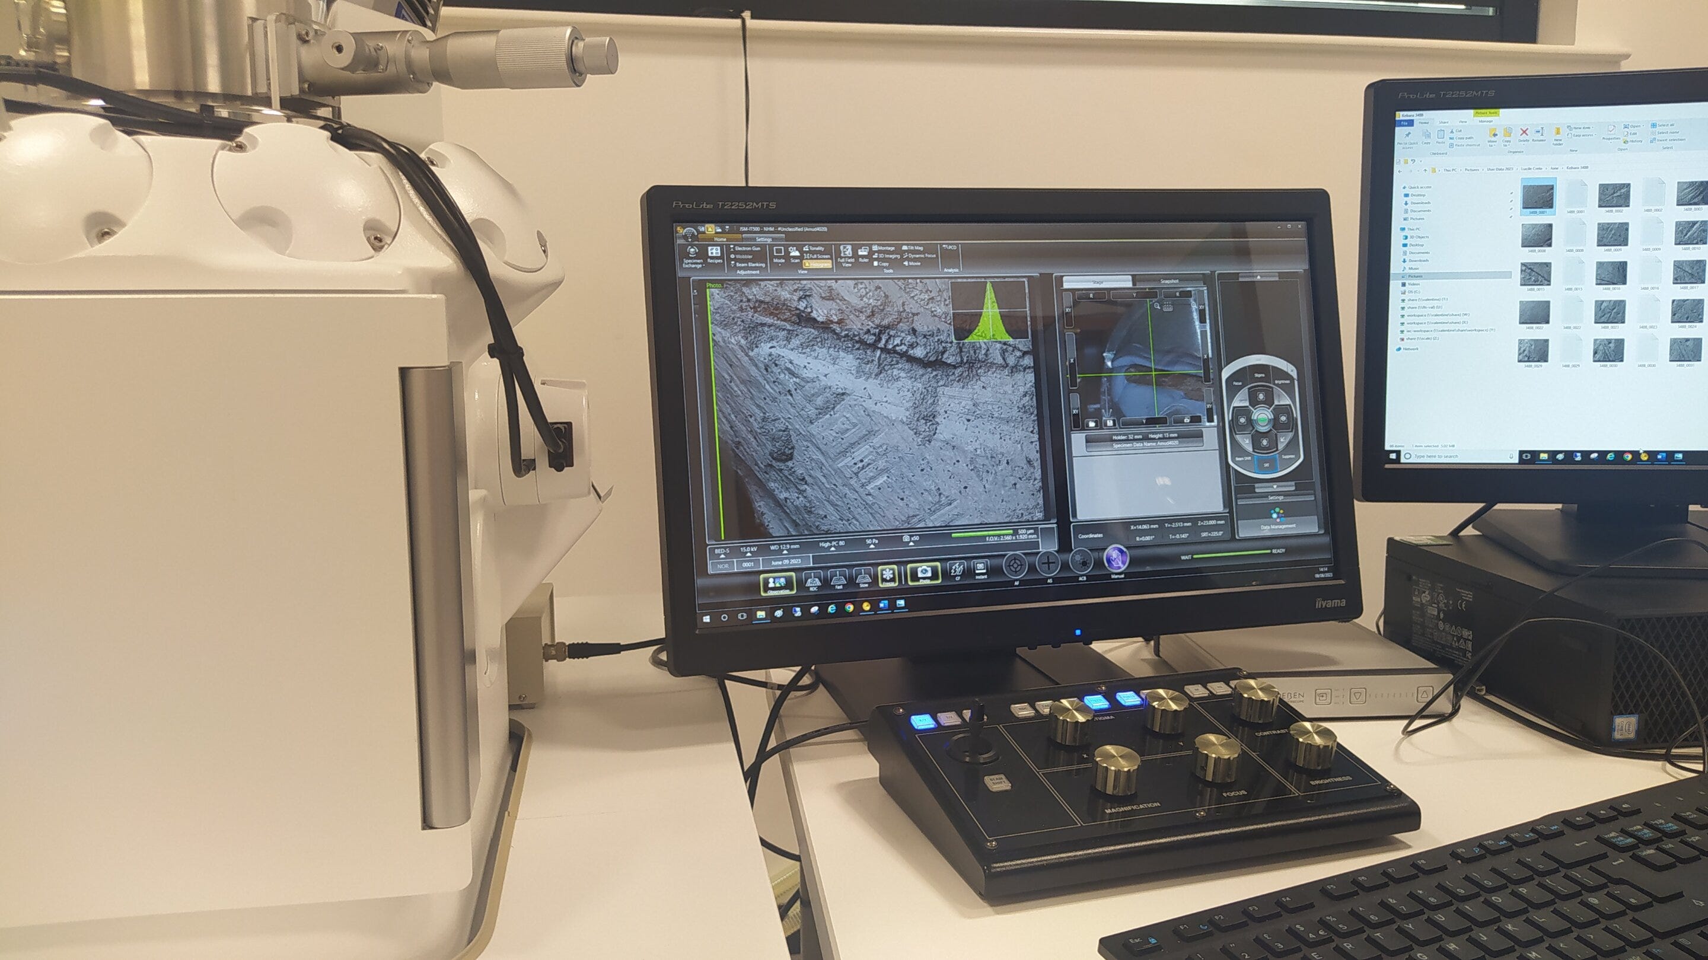
Task: Click Select all in File Explorer
Action: click(1663, 126)
